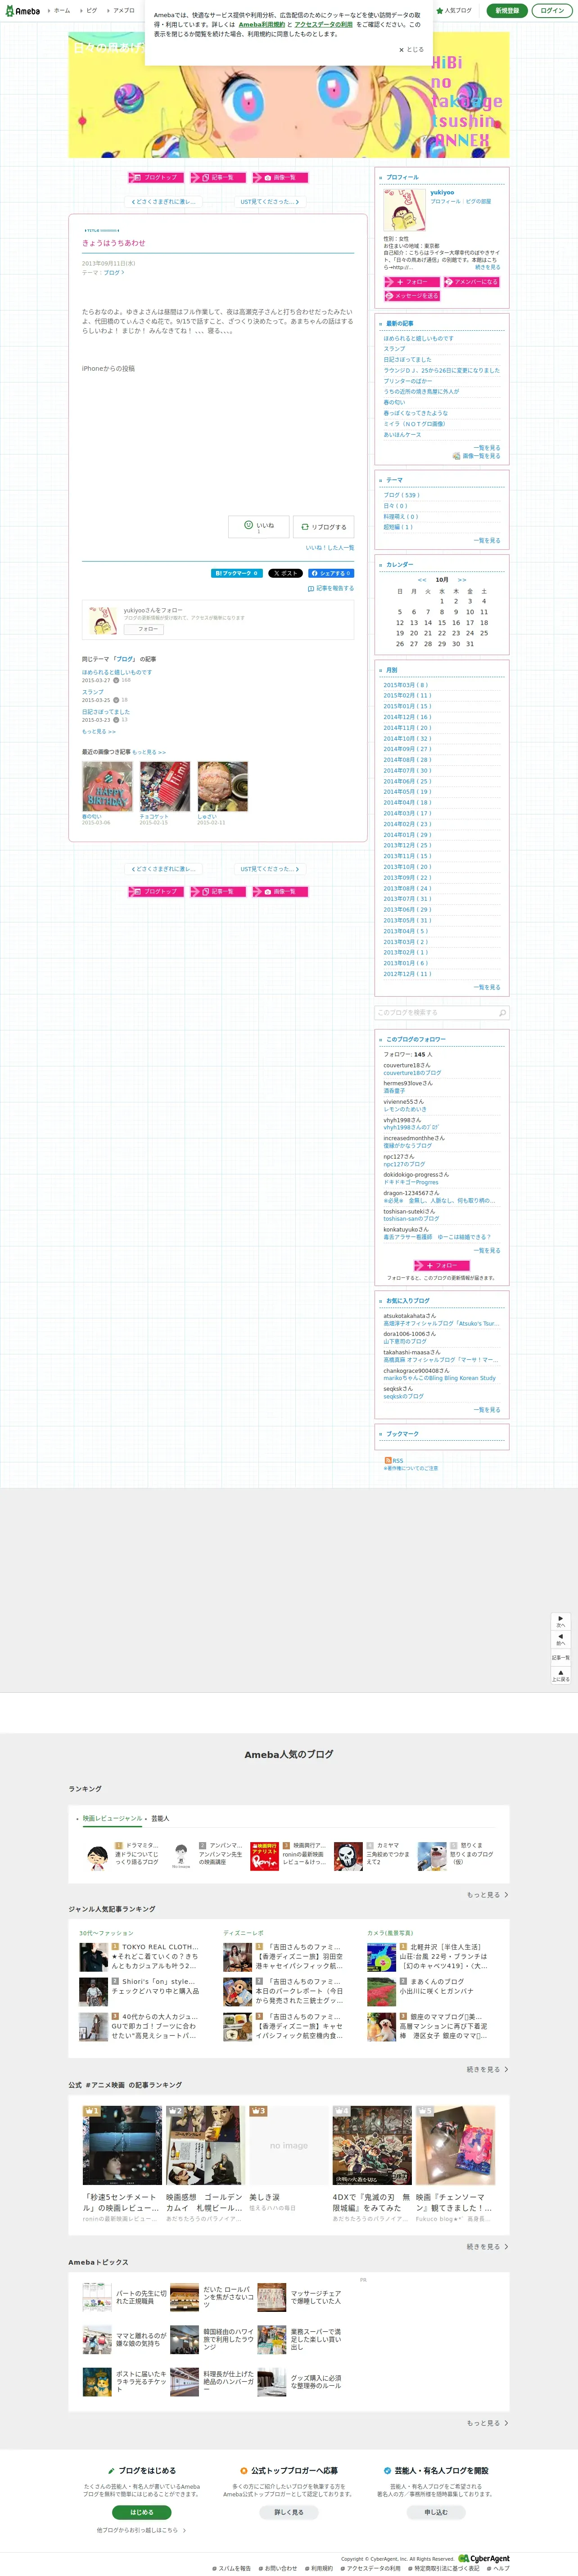Open the プリンターのばかー recent article link

coord(408,381)
